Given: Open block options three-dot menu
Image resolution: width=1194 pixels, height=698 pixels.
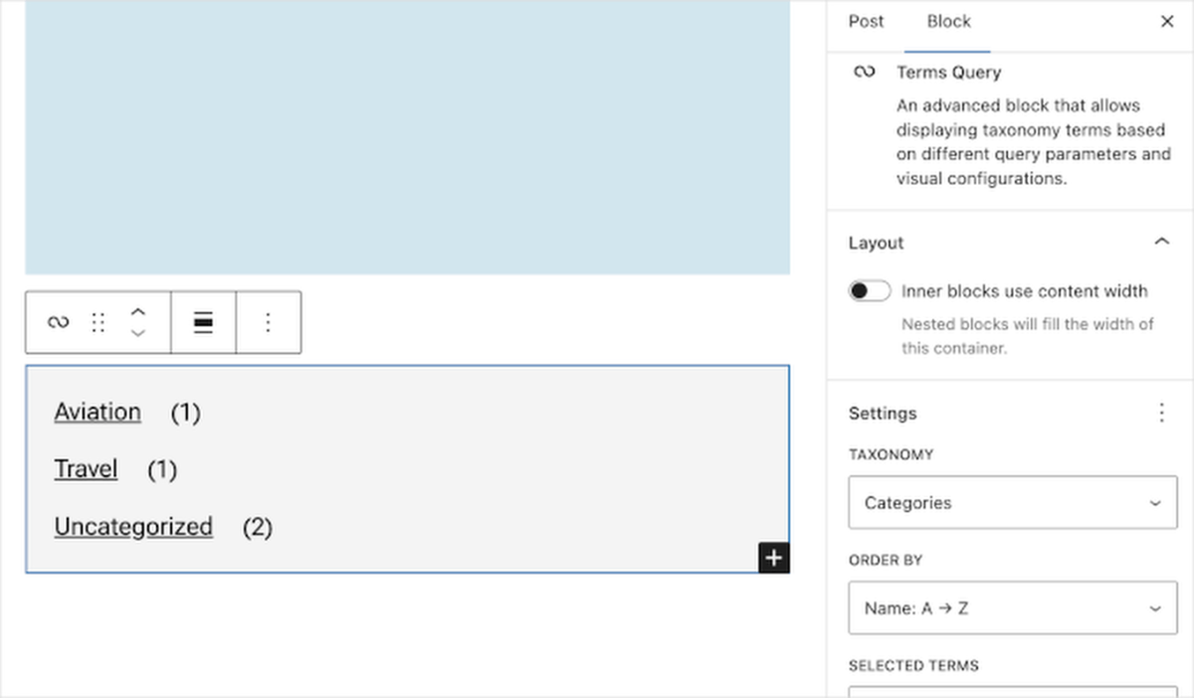Looking at the screenshot, I should point(268,322).
